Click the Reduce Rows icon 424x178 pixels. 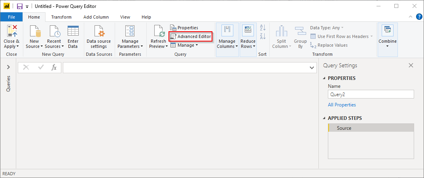248,30
